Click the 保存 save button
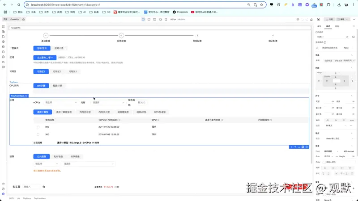 click(x=343, y=19)
